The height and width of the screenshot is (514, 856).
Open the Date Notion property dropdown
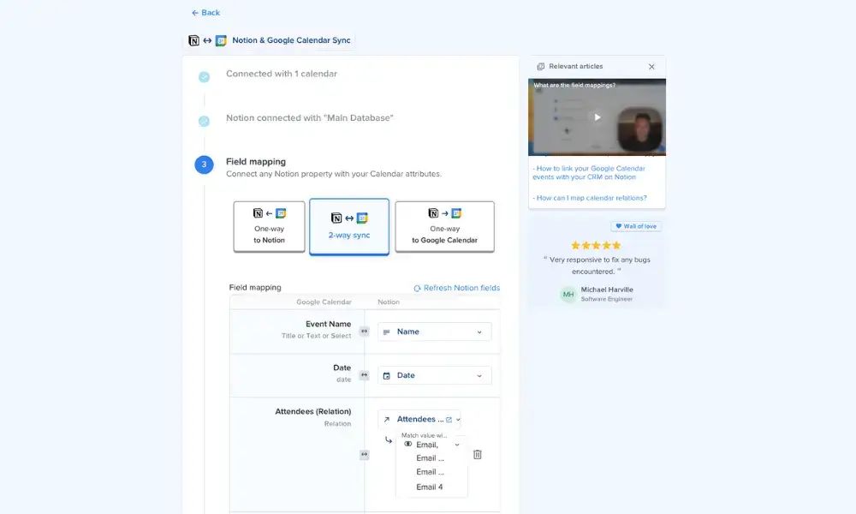(x=435, y=375)
